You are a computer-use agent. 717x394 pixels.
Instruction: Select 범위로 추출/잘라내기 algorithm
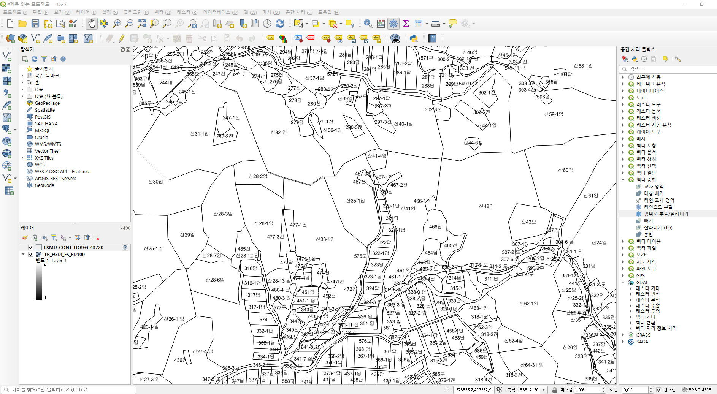tap(666, 214)
